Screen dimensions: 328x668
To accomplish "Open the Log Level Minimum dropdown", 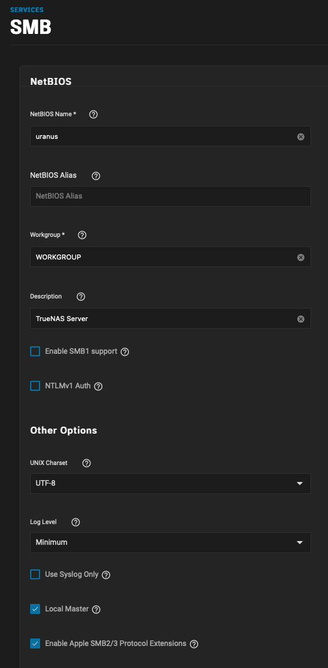I will (170, 543).
